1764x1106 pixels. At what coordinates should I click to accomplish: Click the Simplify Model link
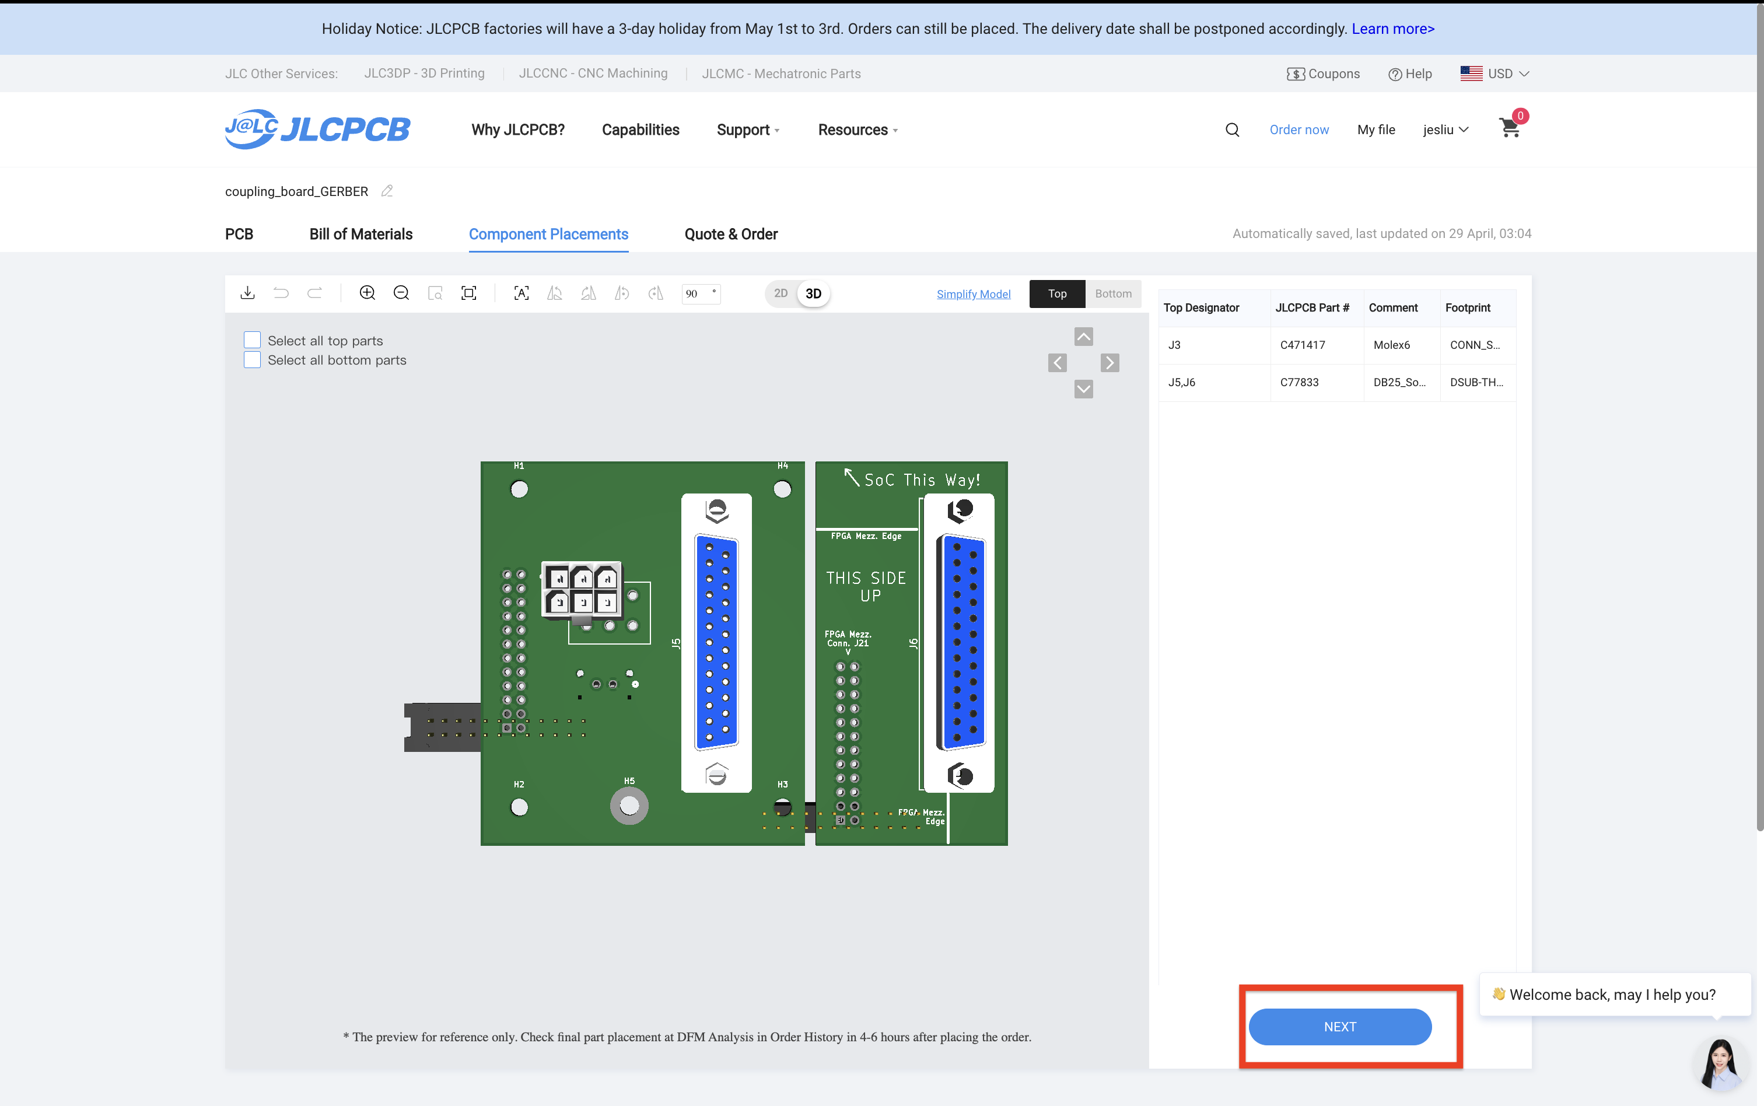(x=974, y=293)
